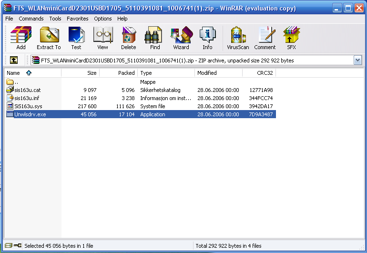Open the Commands menu
Screen dimensions: 367x253
(31, 19)
